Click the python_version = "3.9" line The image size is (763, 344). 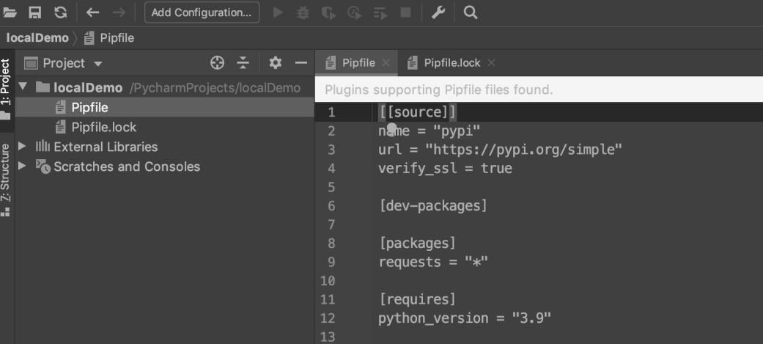[x=465, y=318]
